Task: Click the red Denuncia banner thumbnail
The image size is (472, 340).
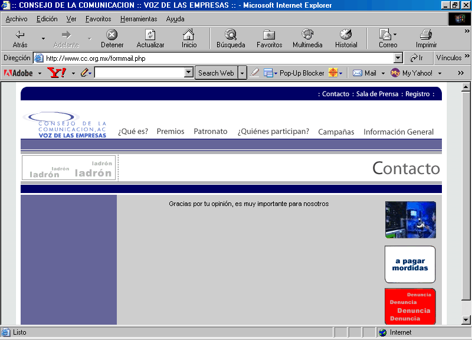Action: coord(410,306)
